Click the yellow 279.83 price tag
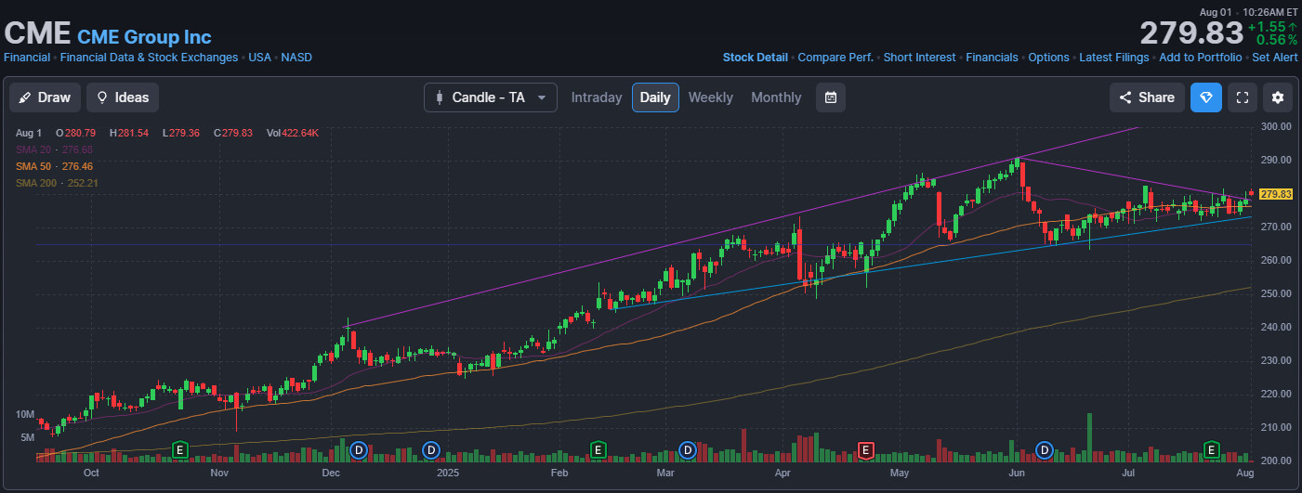This screenshot has height=493, width=1302. point(1276,194)
